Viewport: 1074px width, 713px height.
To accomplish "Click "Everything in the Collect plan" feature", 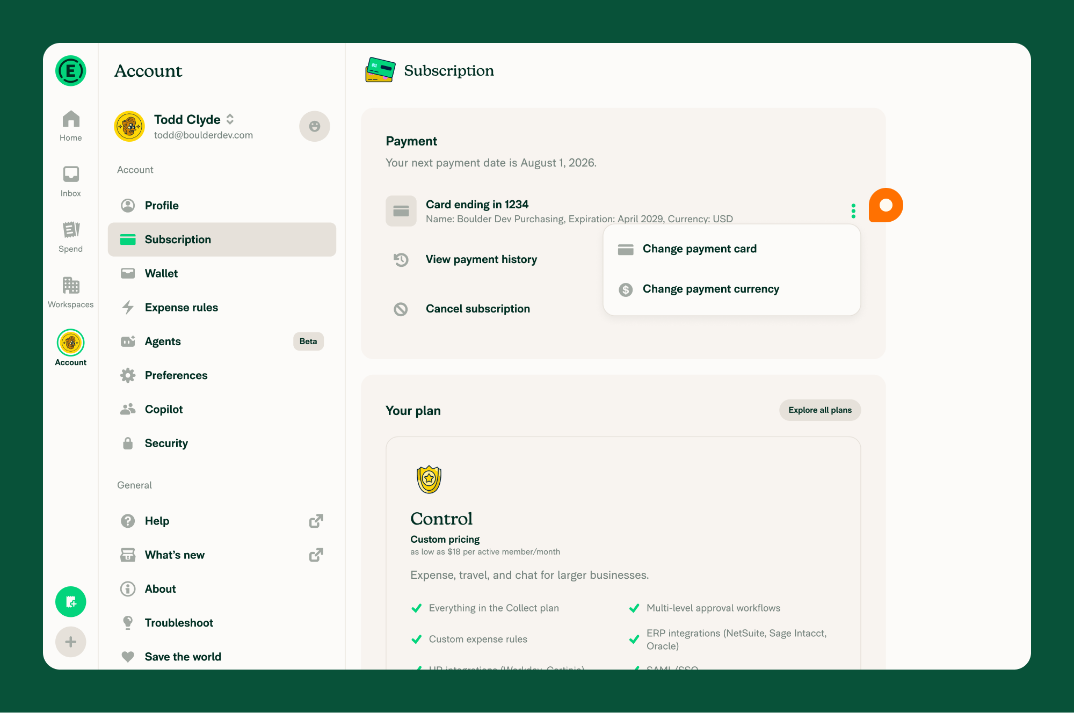I will click(x=494, y=608).
